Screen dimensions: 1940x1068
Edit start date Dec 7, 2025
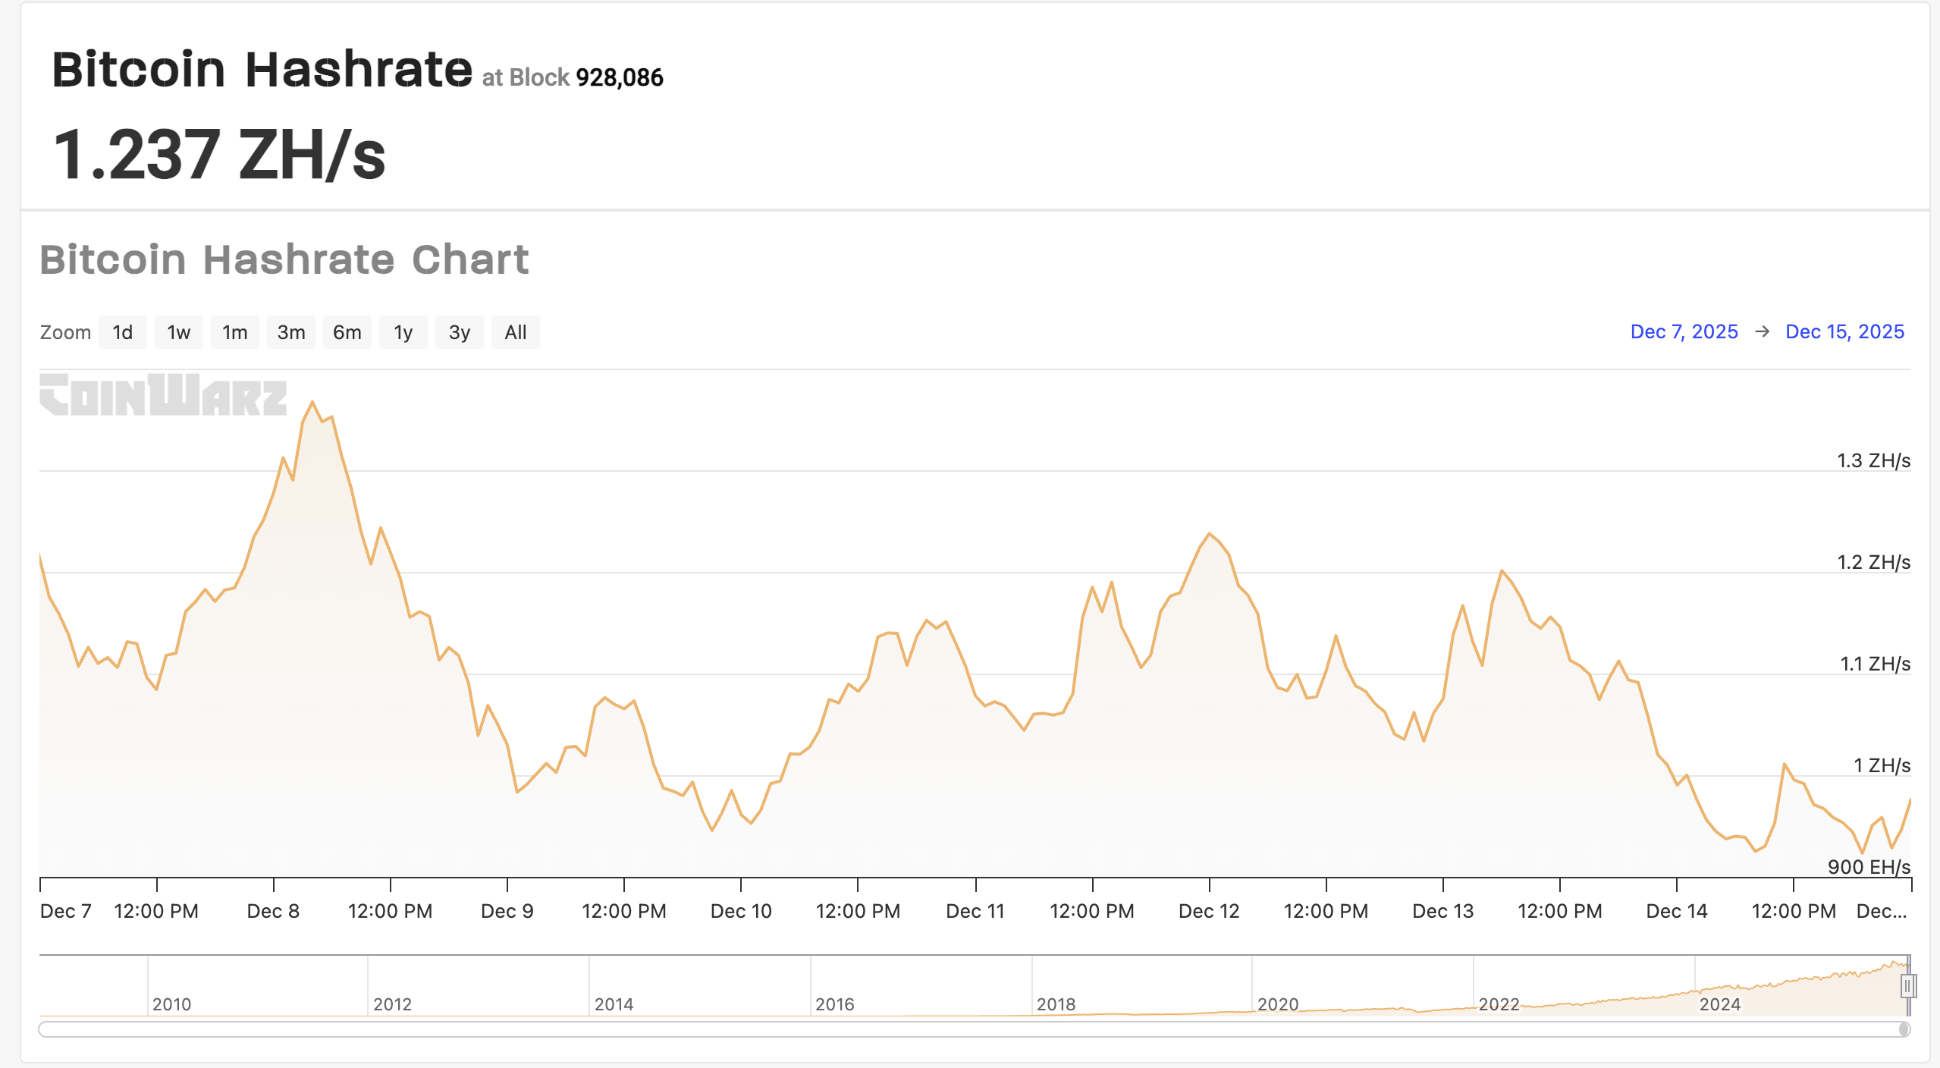(x=1684, y=331)
